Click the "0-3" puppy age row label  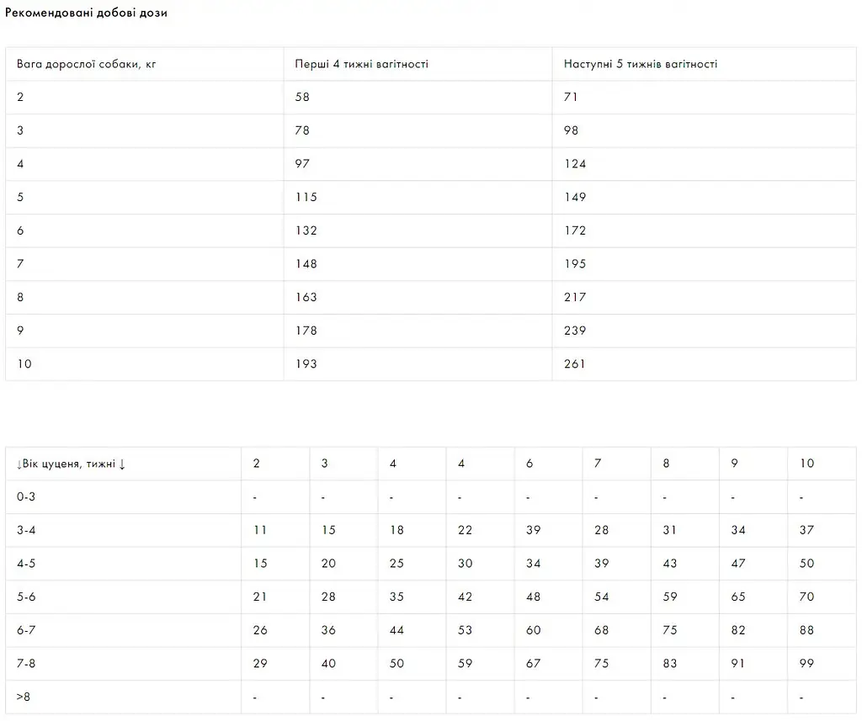click(x=26, y=496)
